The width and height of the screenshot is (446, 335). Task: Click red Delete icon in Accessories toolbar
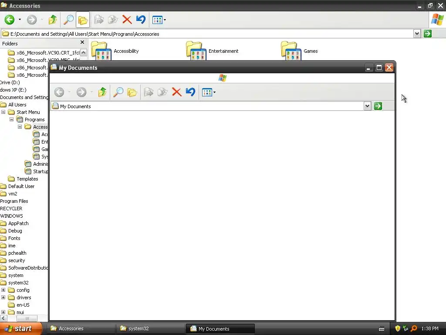pos(127,20)
